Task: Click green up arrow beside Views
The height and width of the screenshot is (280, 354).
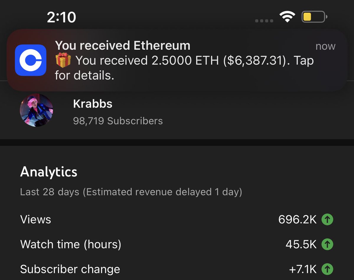Action: (327, 219)
